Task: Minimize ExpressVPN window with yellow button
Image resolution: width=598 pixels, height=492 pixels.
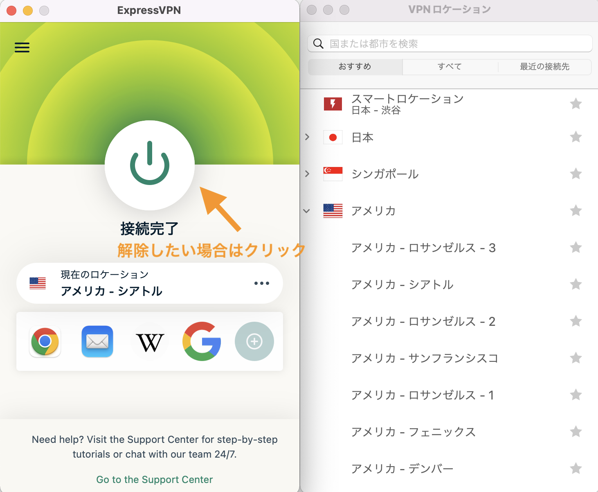Action: pos(28,11)
